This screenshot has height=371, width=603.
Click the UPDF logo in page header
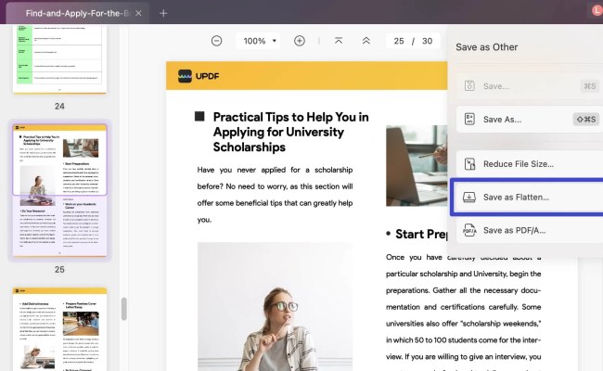click(x=199, y=76)
